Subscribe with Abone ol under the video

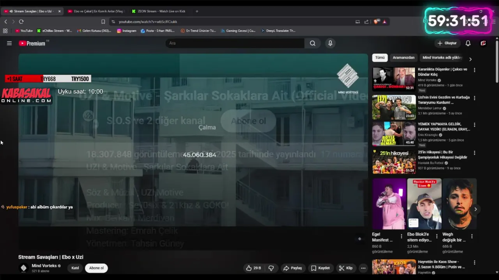(96, 268)
